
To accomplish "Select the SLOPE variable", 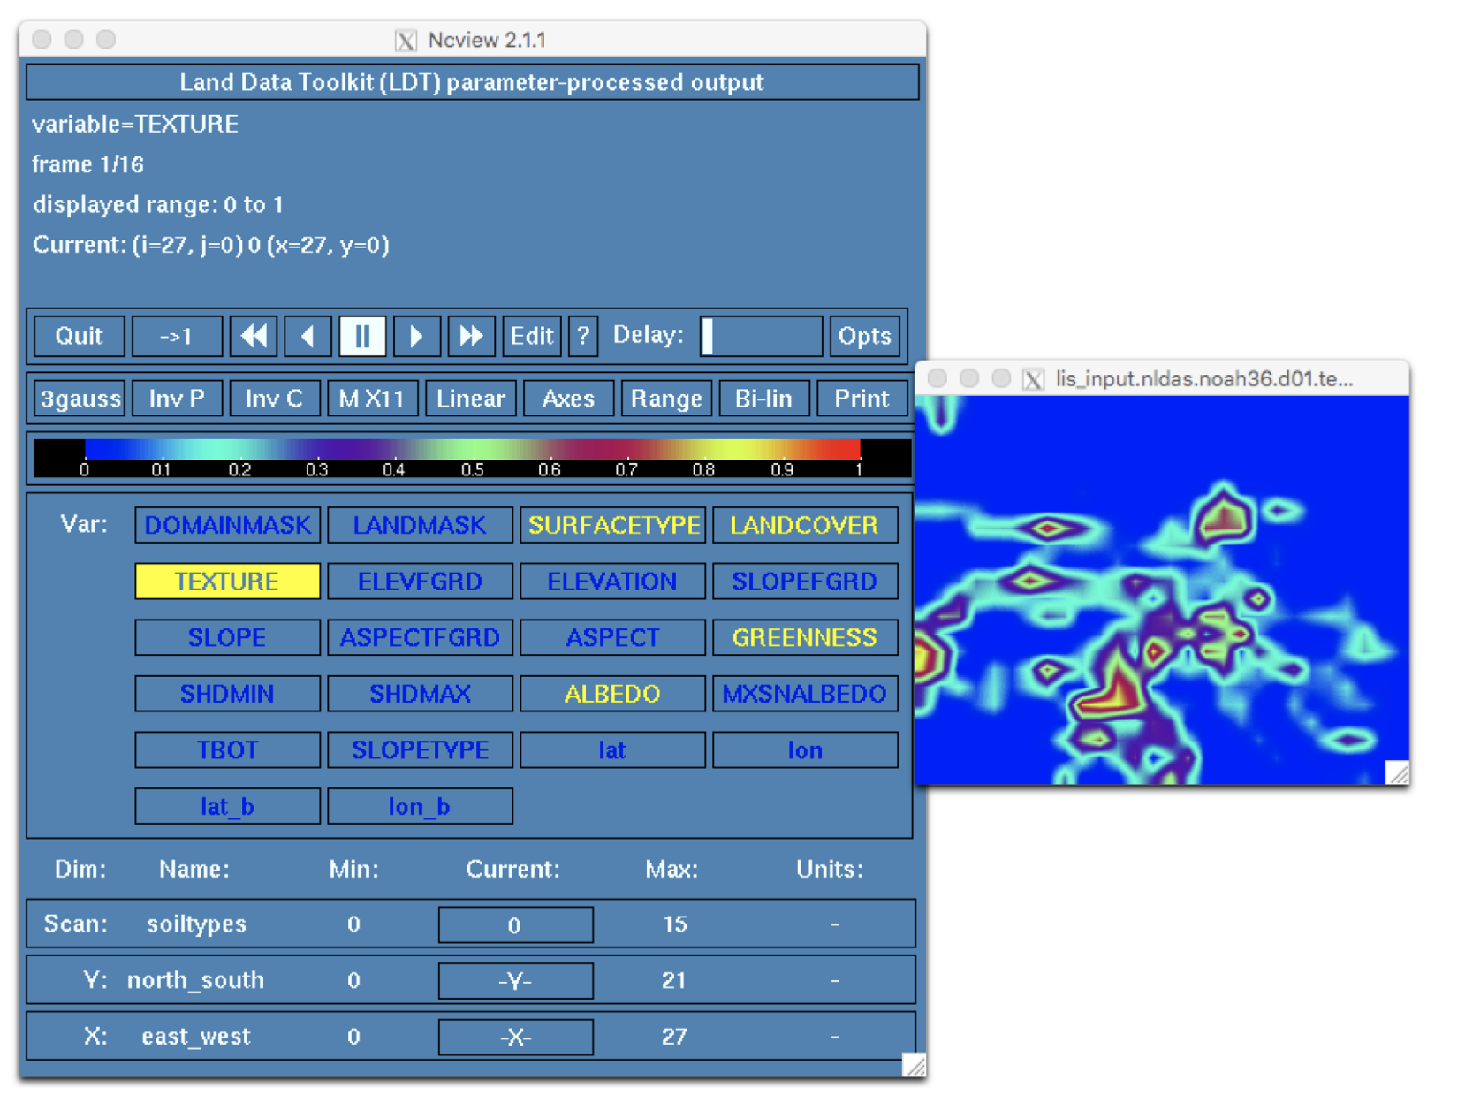I will (227, 637).
